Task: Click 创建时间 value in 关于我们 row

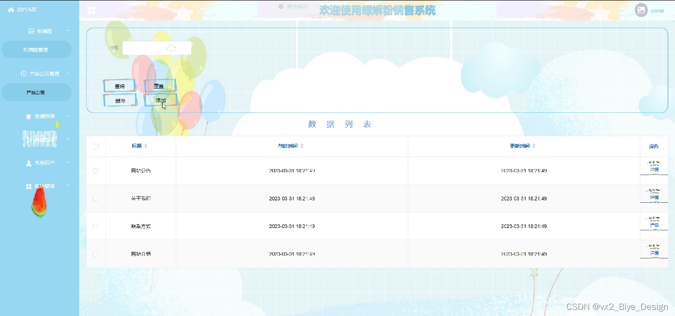Action: pos(292,198)
